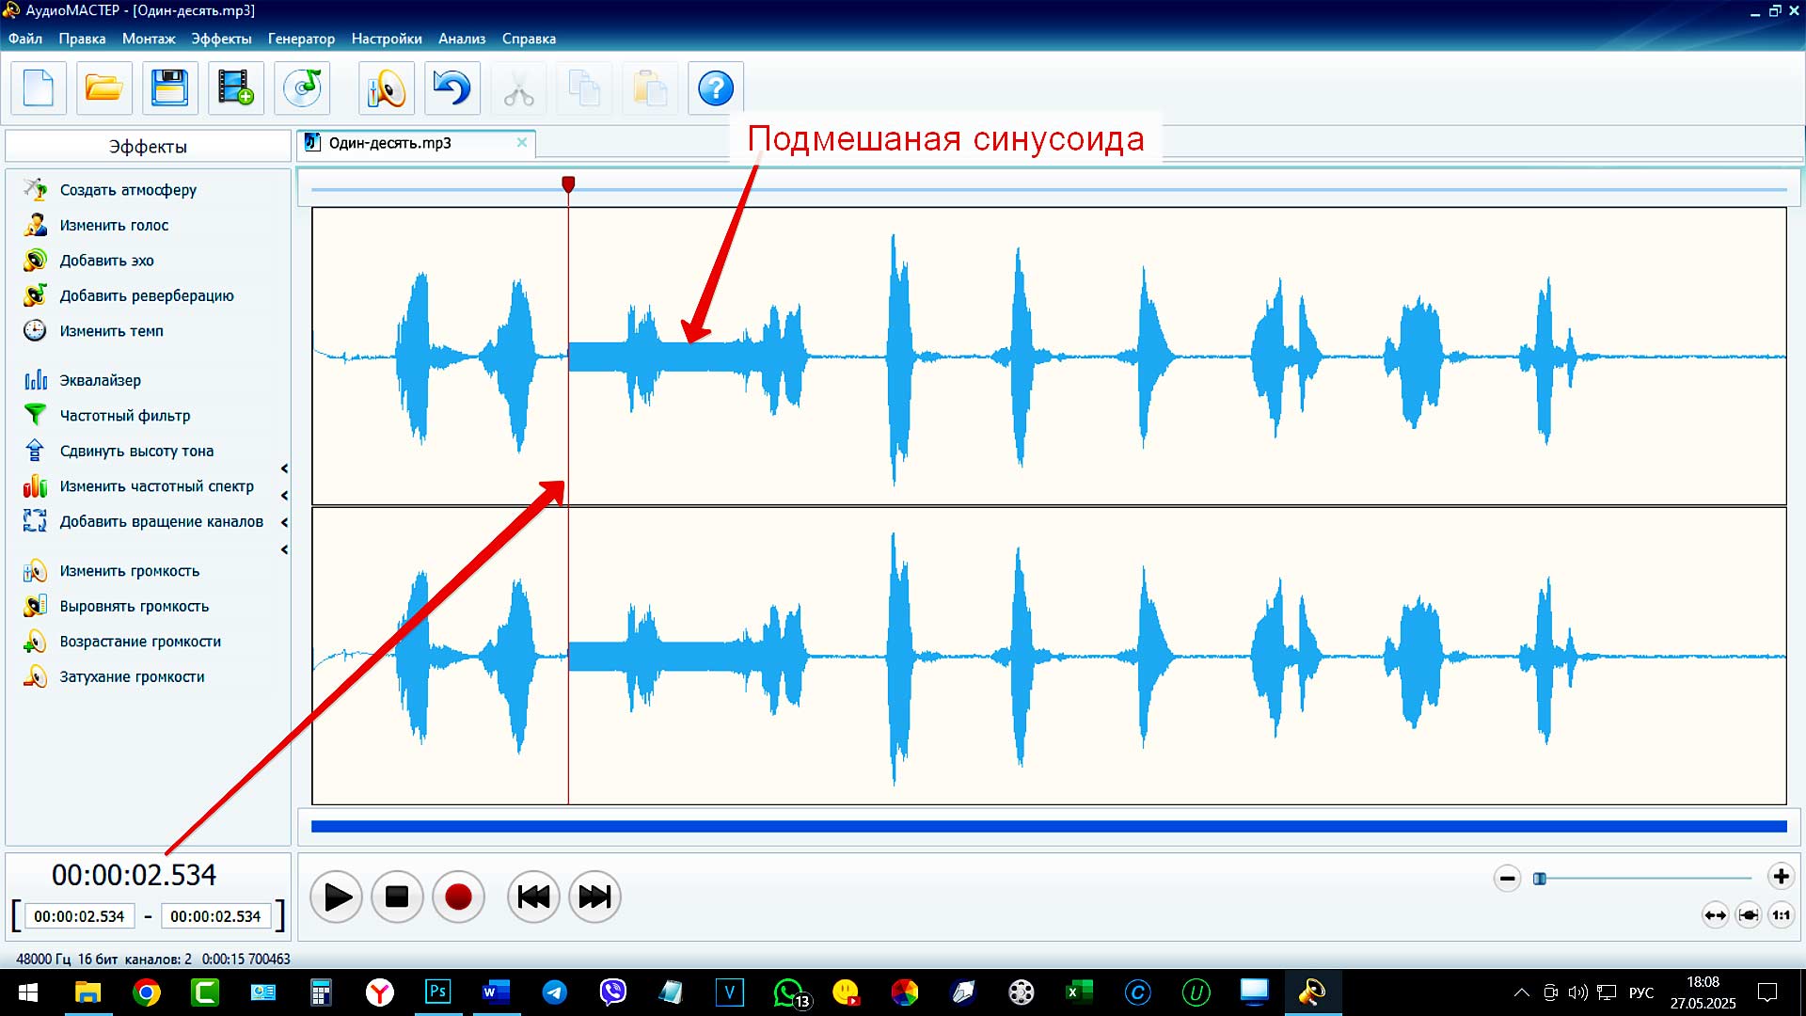Open the Генератор menu
Screen dimensions: 1806x1016
(x=301, y=39)
